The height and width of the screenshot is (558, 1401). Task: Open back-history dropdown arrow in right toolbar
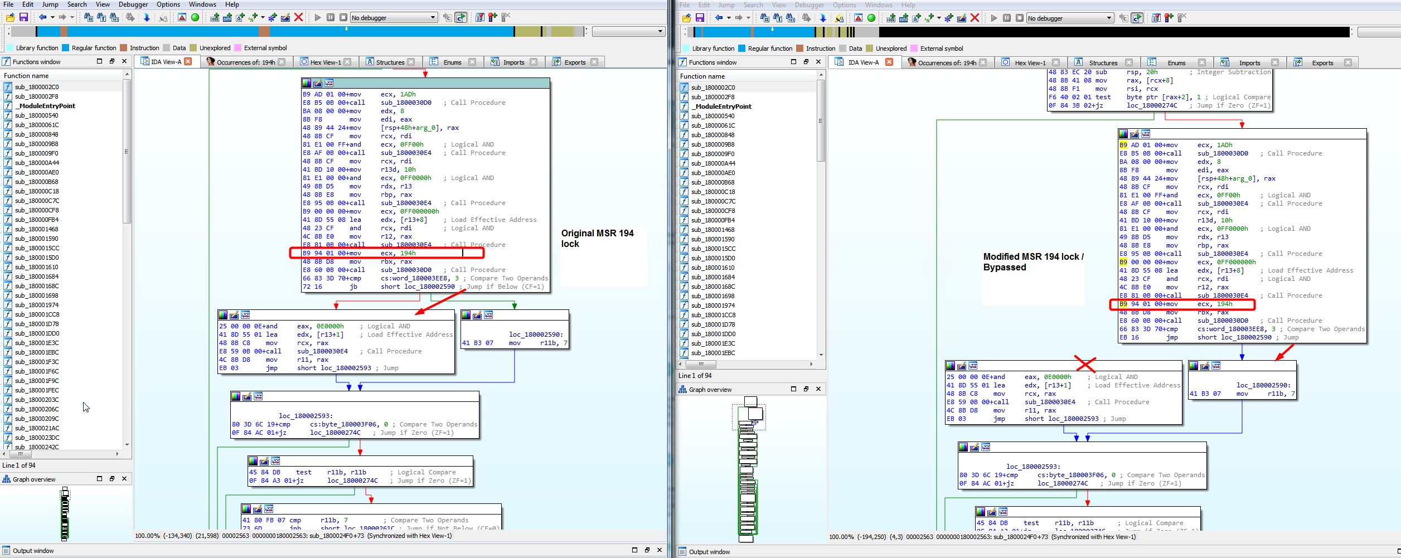click(x=729, y=18)
